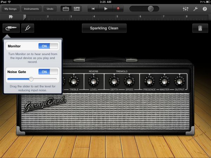Go to beginning of song
This screenshot has height=158, width=211.
click(93, 9)
